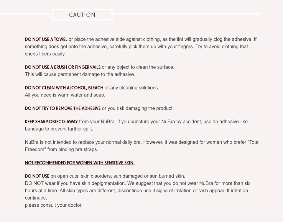Click the text 'sheds fibers easily.'
The height and width of the screenshot is (222, 283).
45,54
